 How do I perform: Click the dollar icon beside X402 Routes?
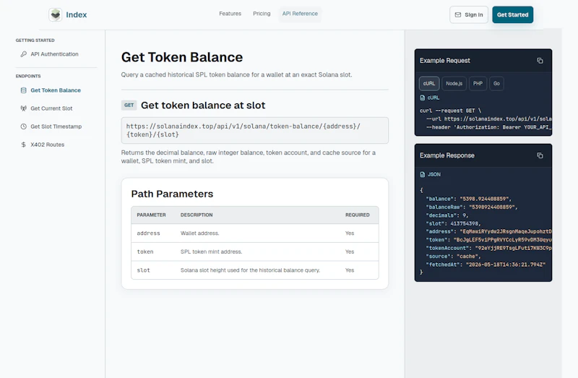[24, 145]
